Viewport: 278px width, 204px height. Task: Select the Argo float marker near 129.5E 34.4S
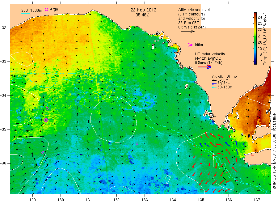tap(47, 108)
